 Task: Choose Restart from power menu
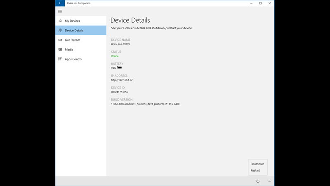click(255, 170)
